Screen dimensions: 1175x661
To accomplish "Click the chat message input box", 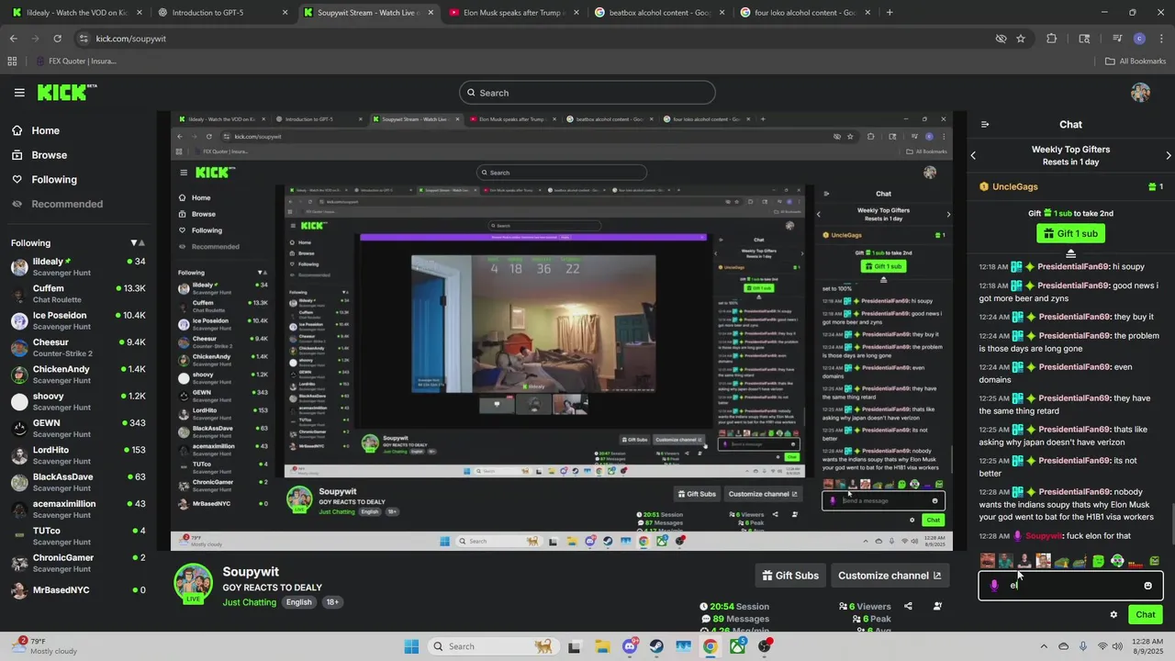I will pos(1070,586).
